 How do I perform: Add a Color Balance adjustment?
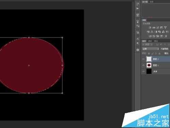152,32
